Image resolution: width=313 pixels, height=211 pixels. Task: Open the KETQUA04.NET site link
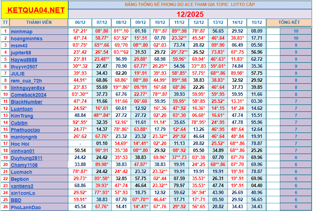click(37, 10)
